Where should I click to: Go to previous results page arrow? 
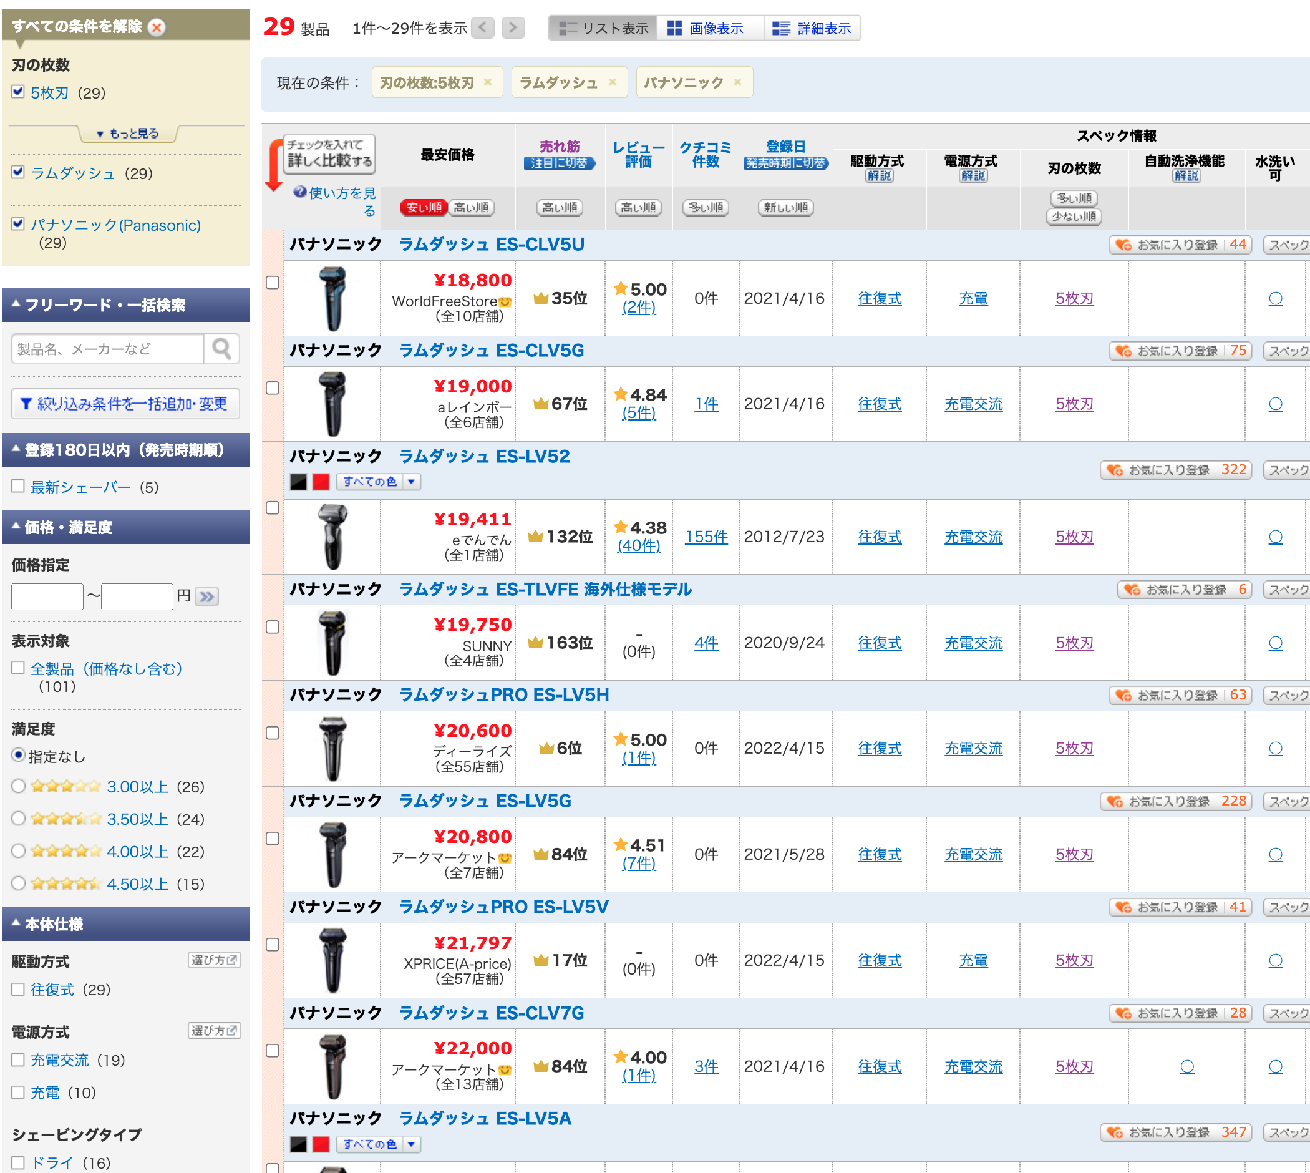483,27
